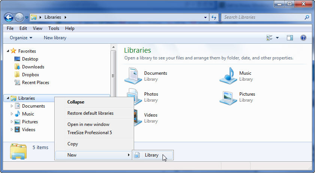The height and width of the screenshot is (173, 315).
Task: Open the Documents library icon in main pane
Action: (132, 76)
